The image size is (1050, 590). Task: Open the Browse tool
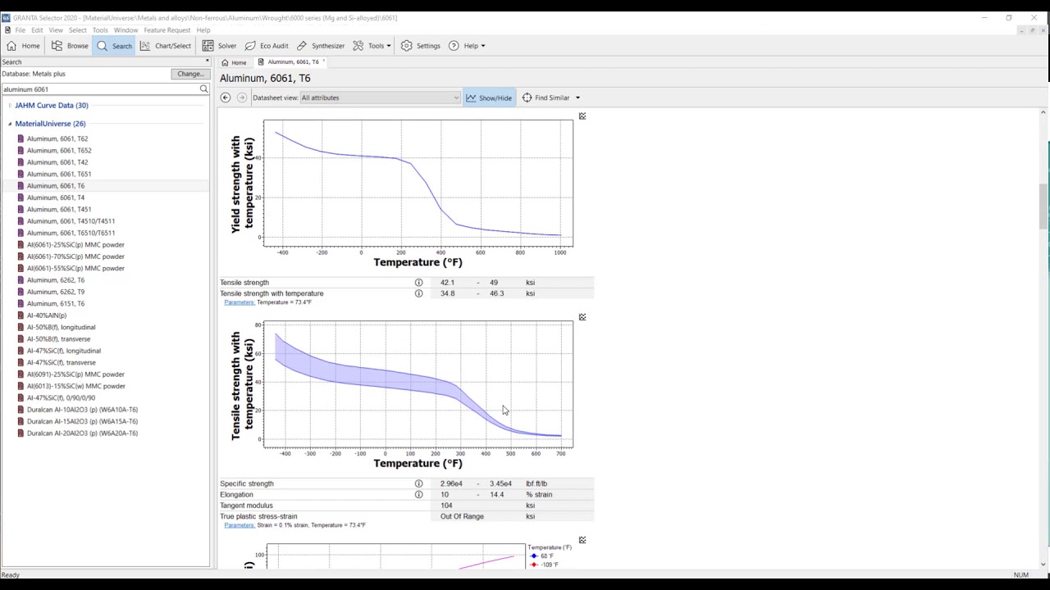point(70,46)
